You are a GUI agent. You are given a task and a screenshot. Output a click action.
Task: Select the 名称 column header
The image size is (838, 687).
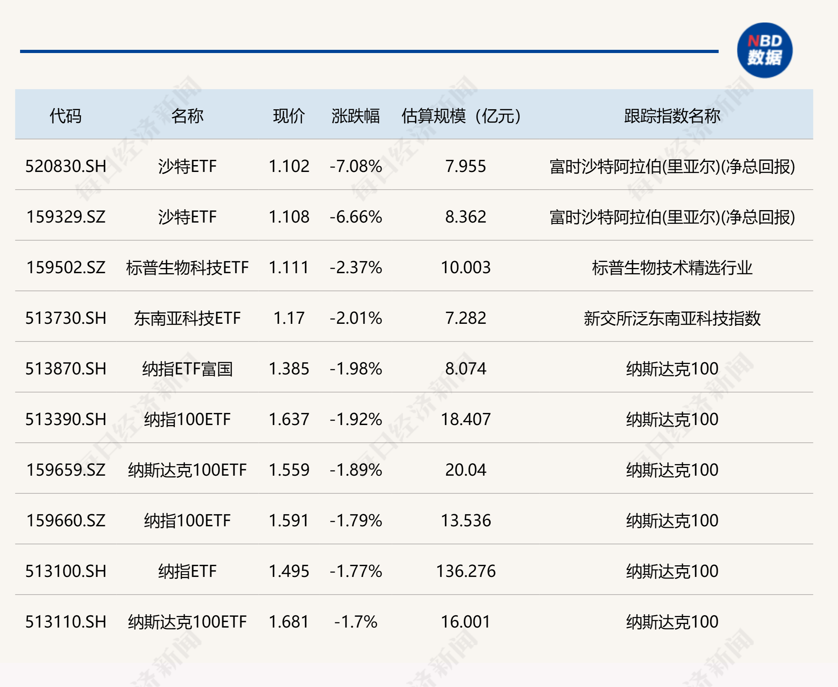(187, 116)
